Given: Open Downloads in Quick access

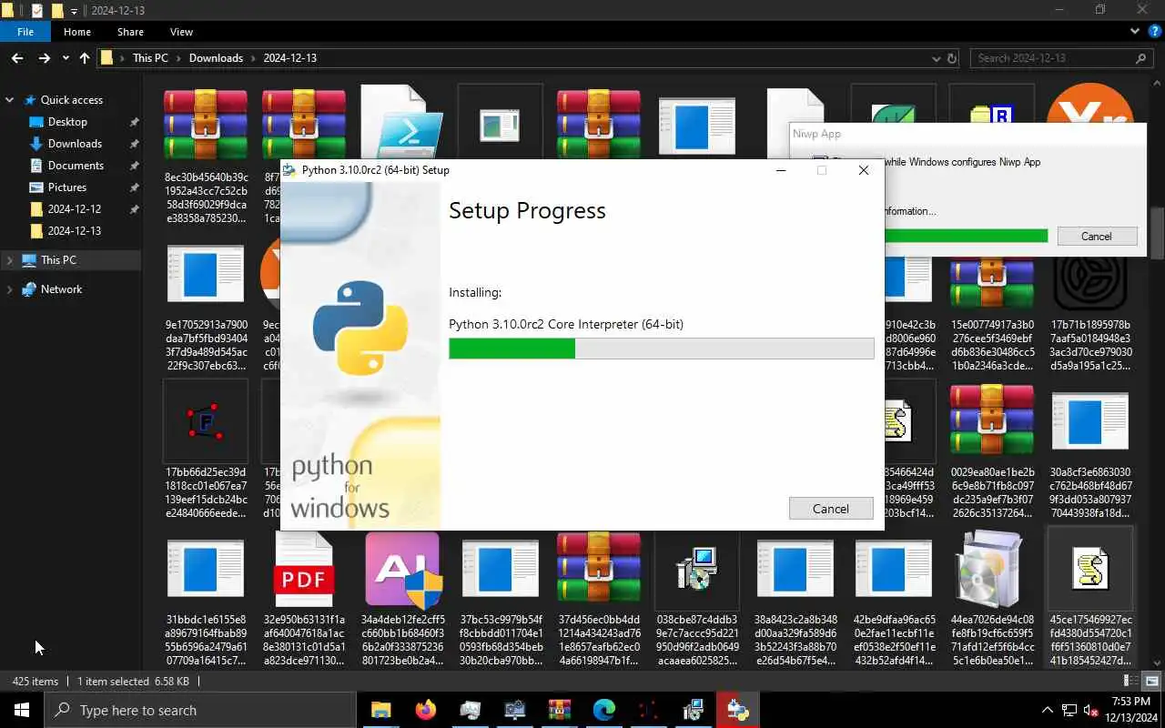Looking at the screenshot, I should (75, 144).
